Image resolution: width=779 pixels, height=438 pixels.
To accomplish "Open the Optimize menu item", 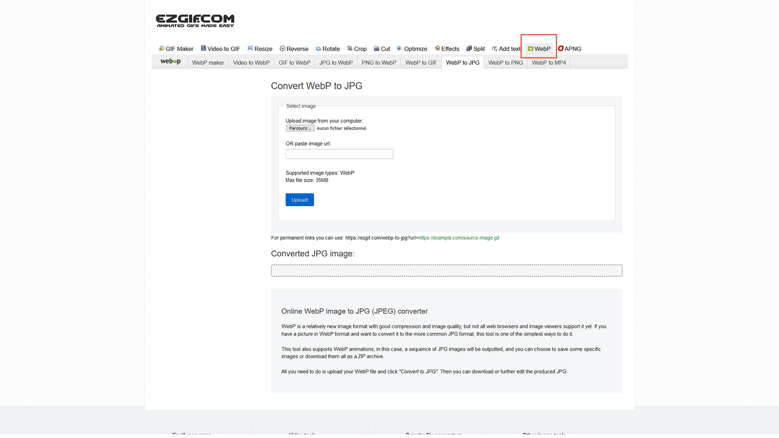I will [412, 49].
